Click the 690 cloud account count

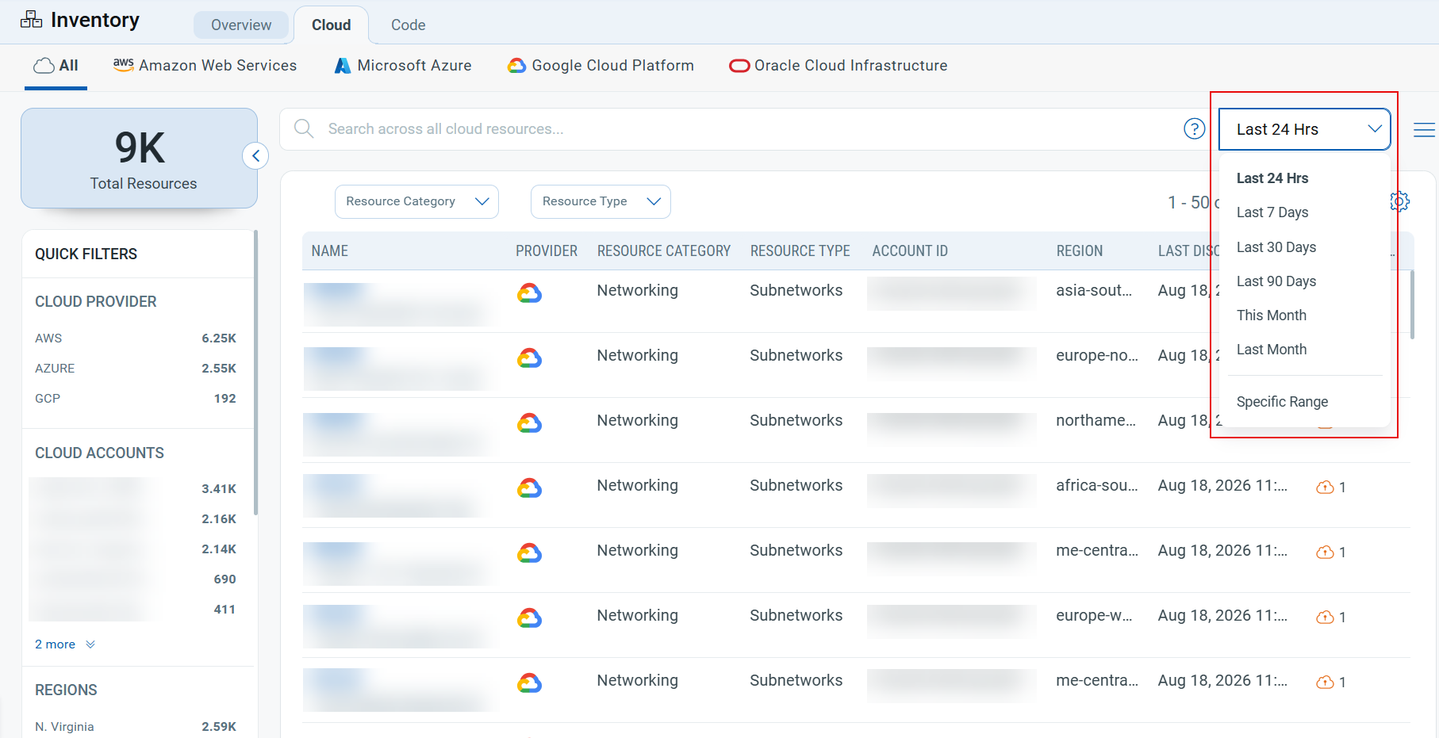point(225,579)
